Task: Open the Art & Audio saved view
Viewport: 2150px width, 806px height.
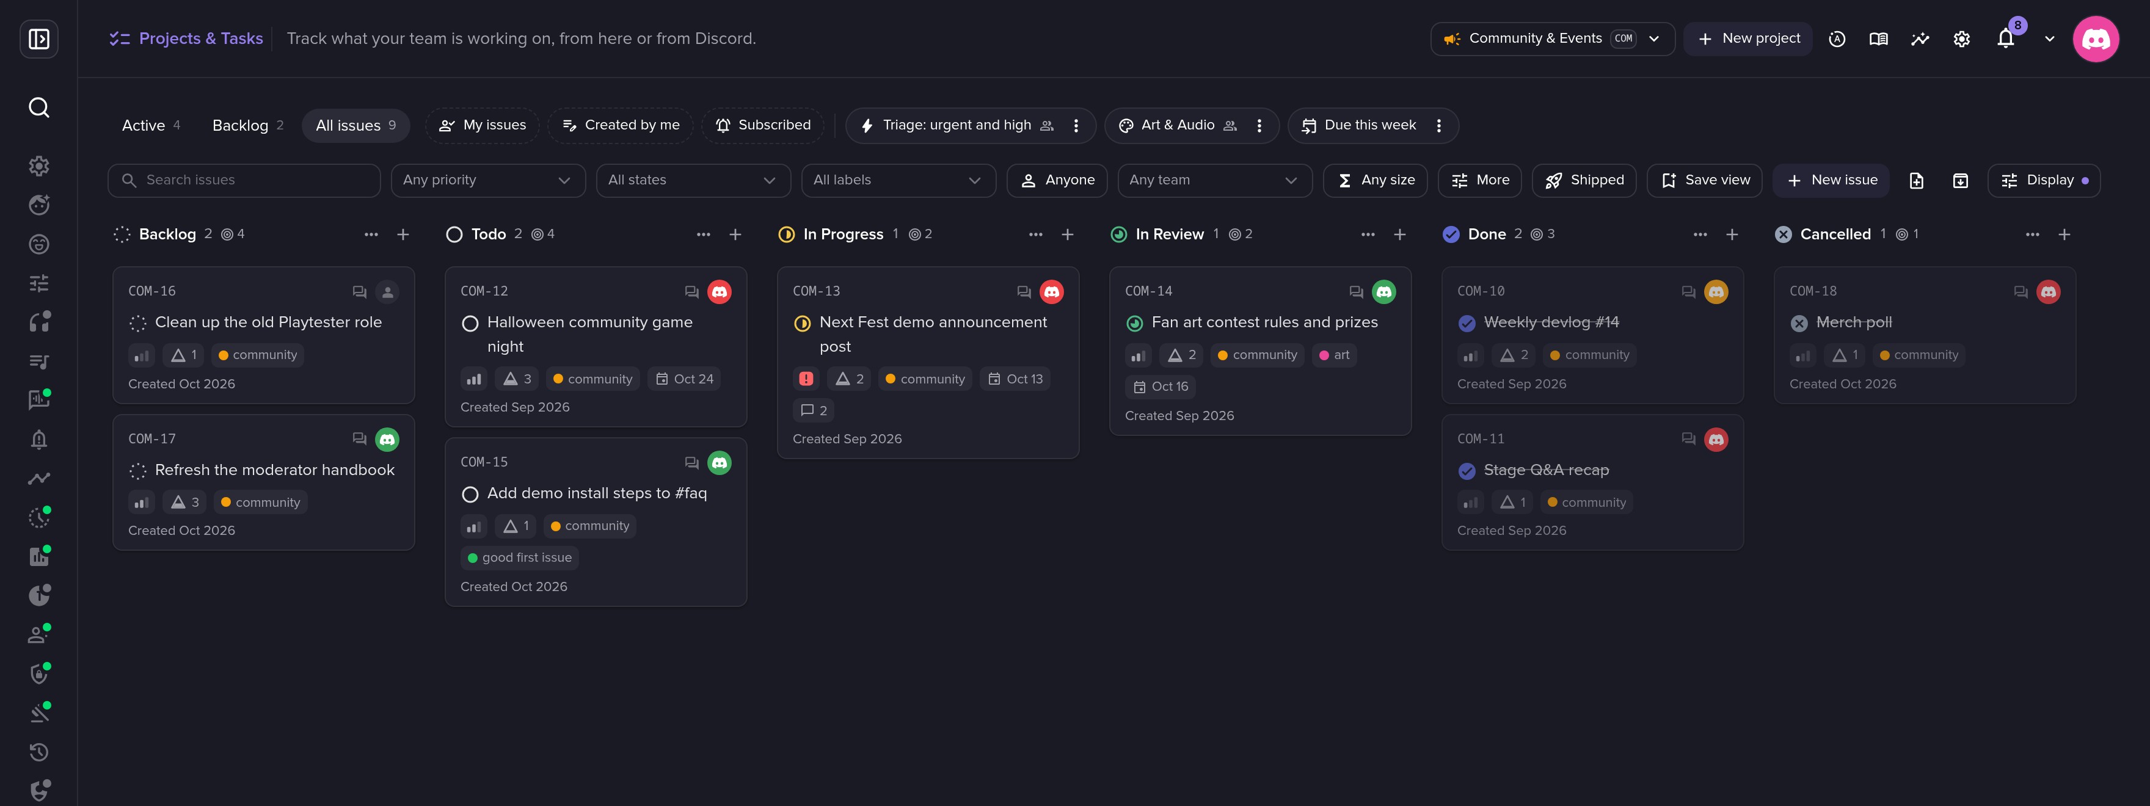Action: coord(1177,125)
